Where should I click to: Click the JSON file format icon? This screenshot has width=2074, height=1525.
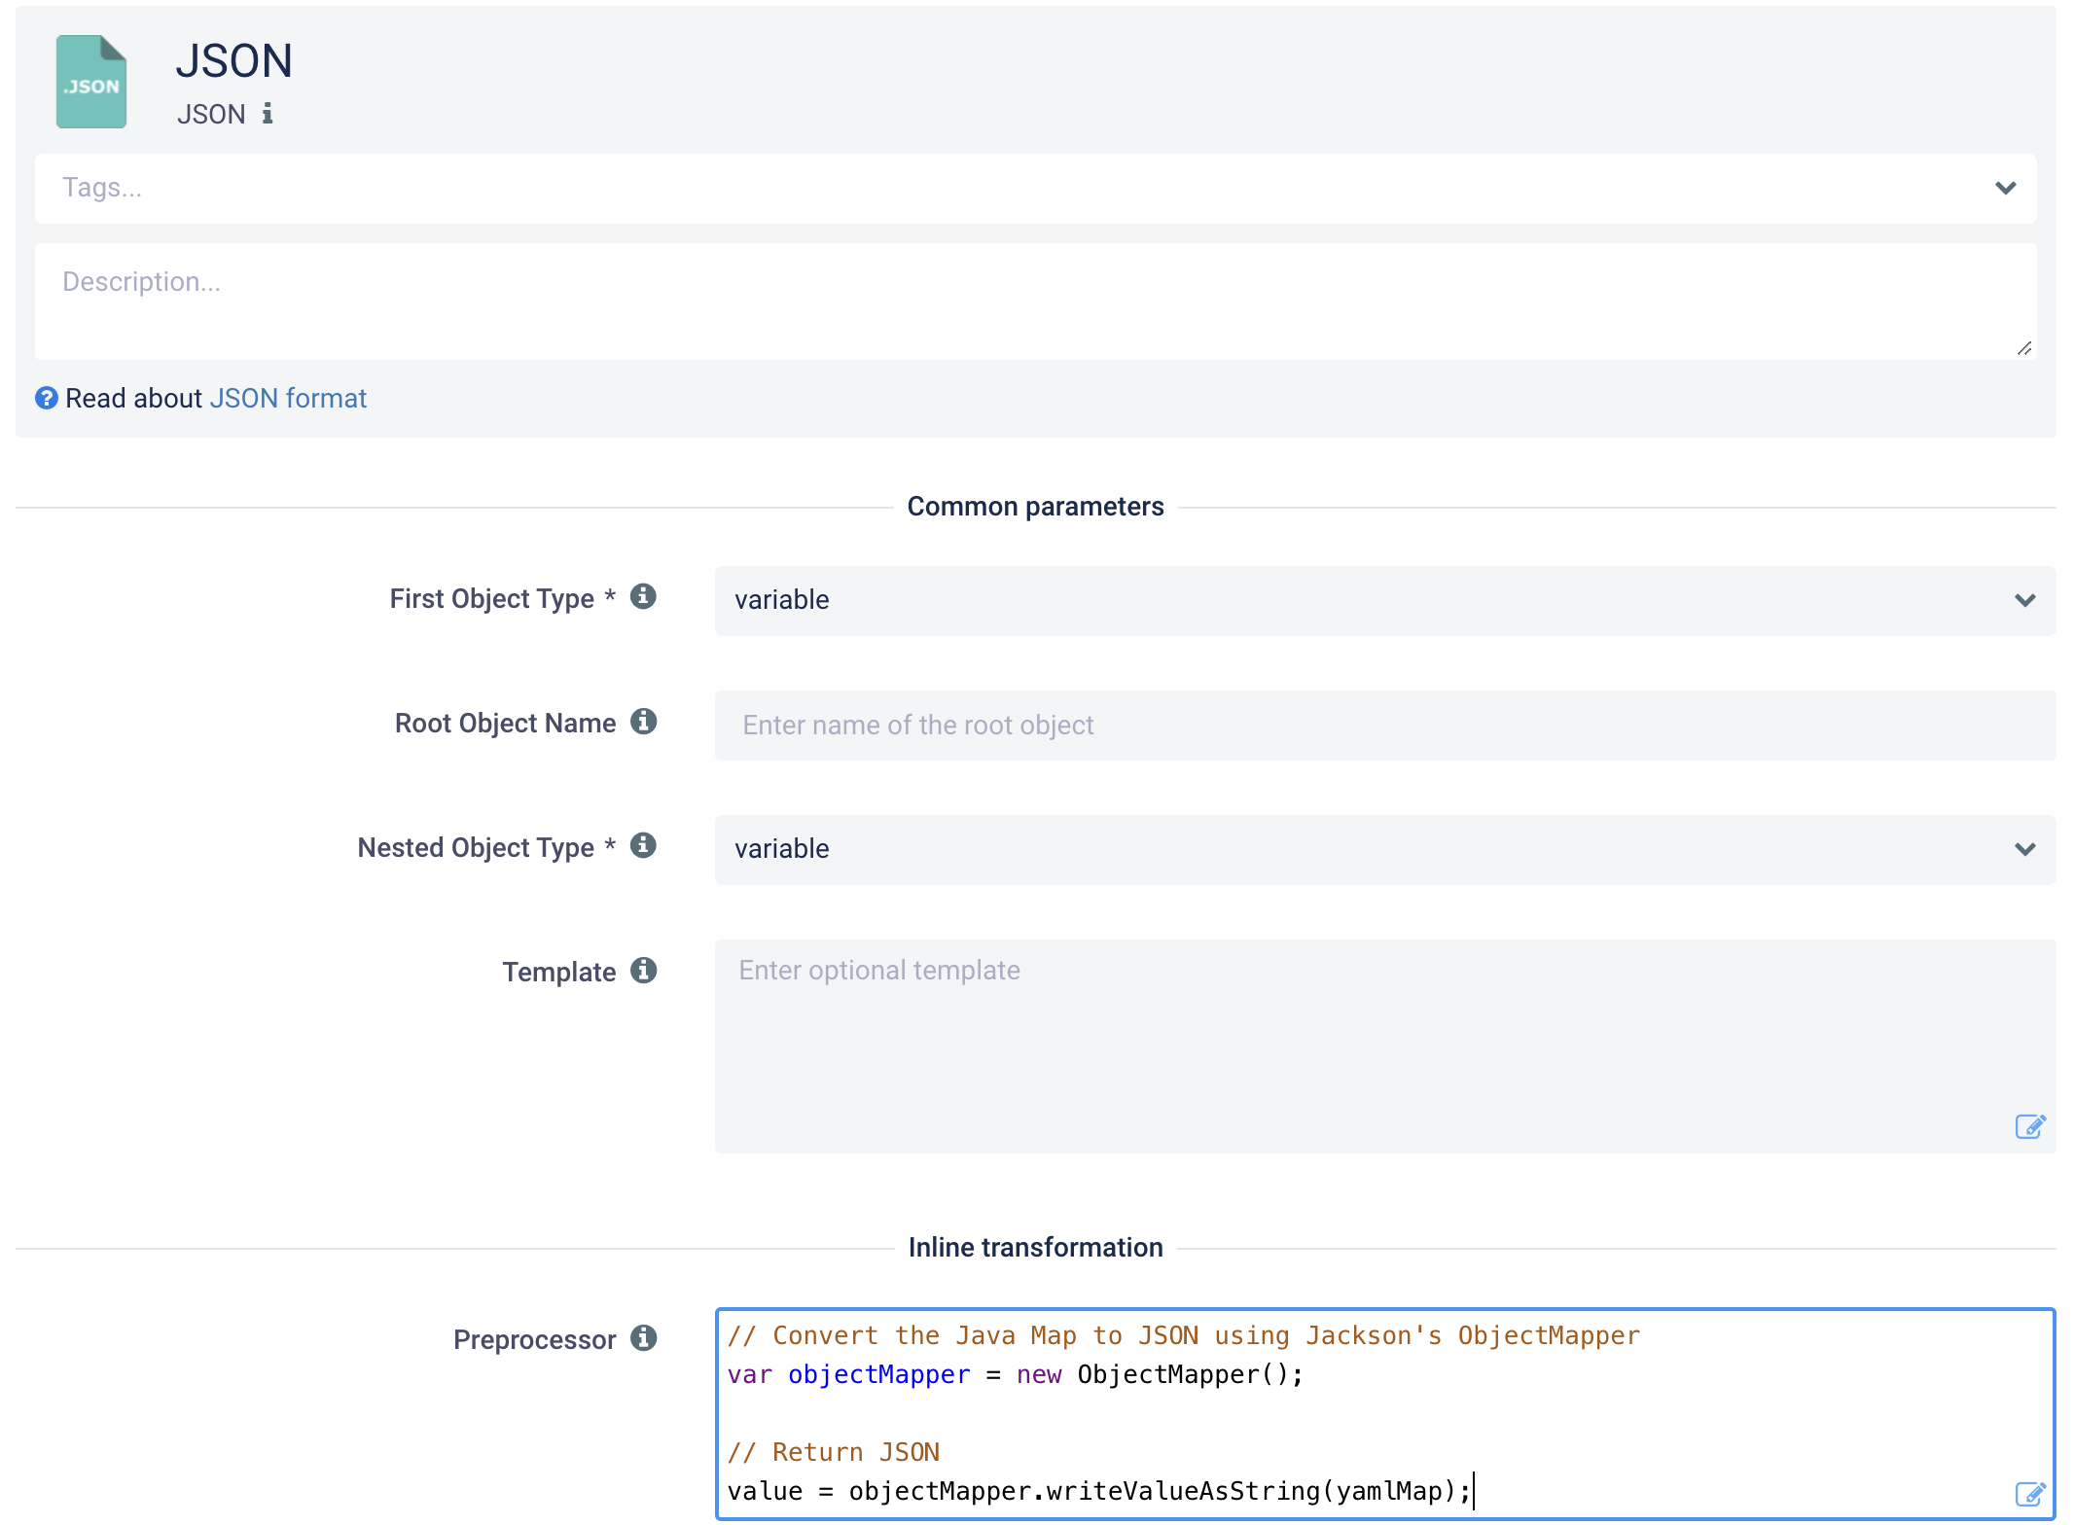tap(91, 82)
